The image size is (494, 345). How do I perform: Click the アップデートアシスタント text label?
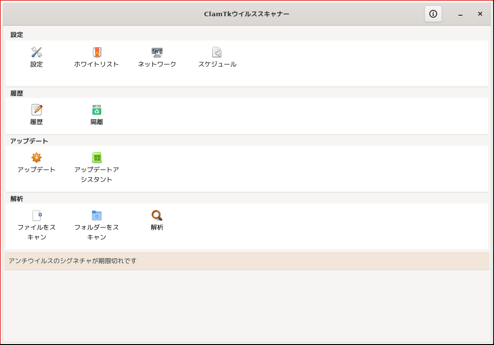click(x=97, y=174)
